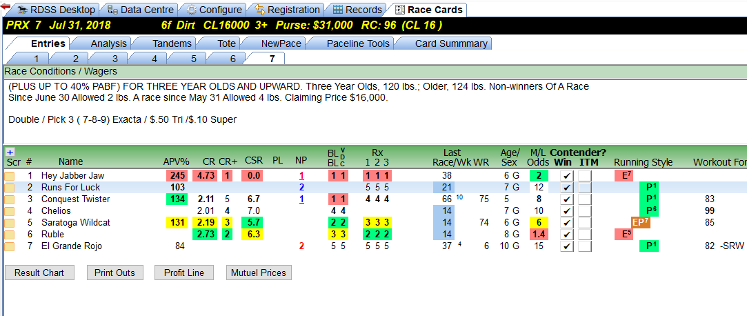Uncheck Win contender for Ruble
Image resolution: width=747 pixels, height=316 pixels.
coord(566,235)
